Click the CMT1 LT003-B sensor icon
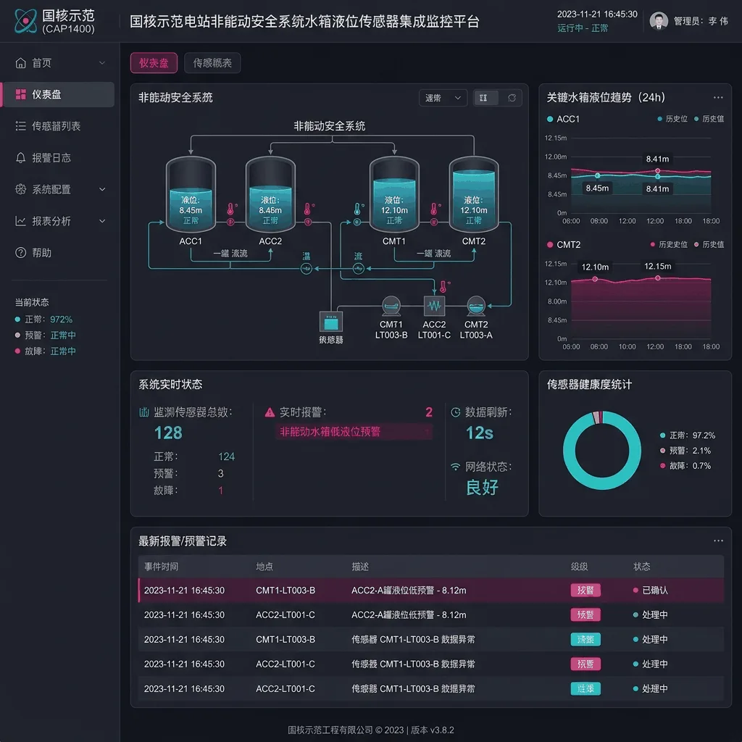This screenshot has height=742, width=742. 391,306
